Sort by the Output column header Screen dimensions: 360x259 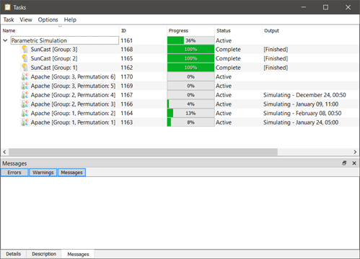pyautogui.click(x=311, y=31)
